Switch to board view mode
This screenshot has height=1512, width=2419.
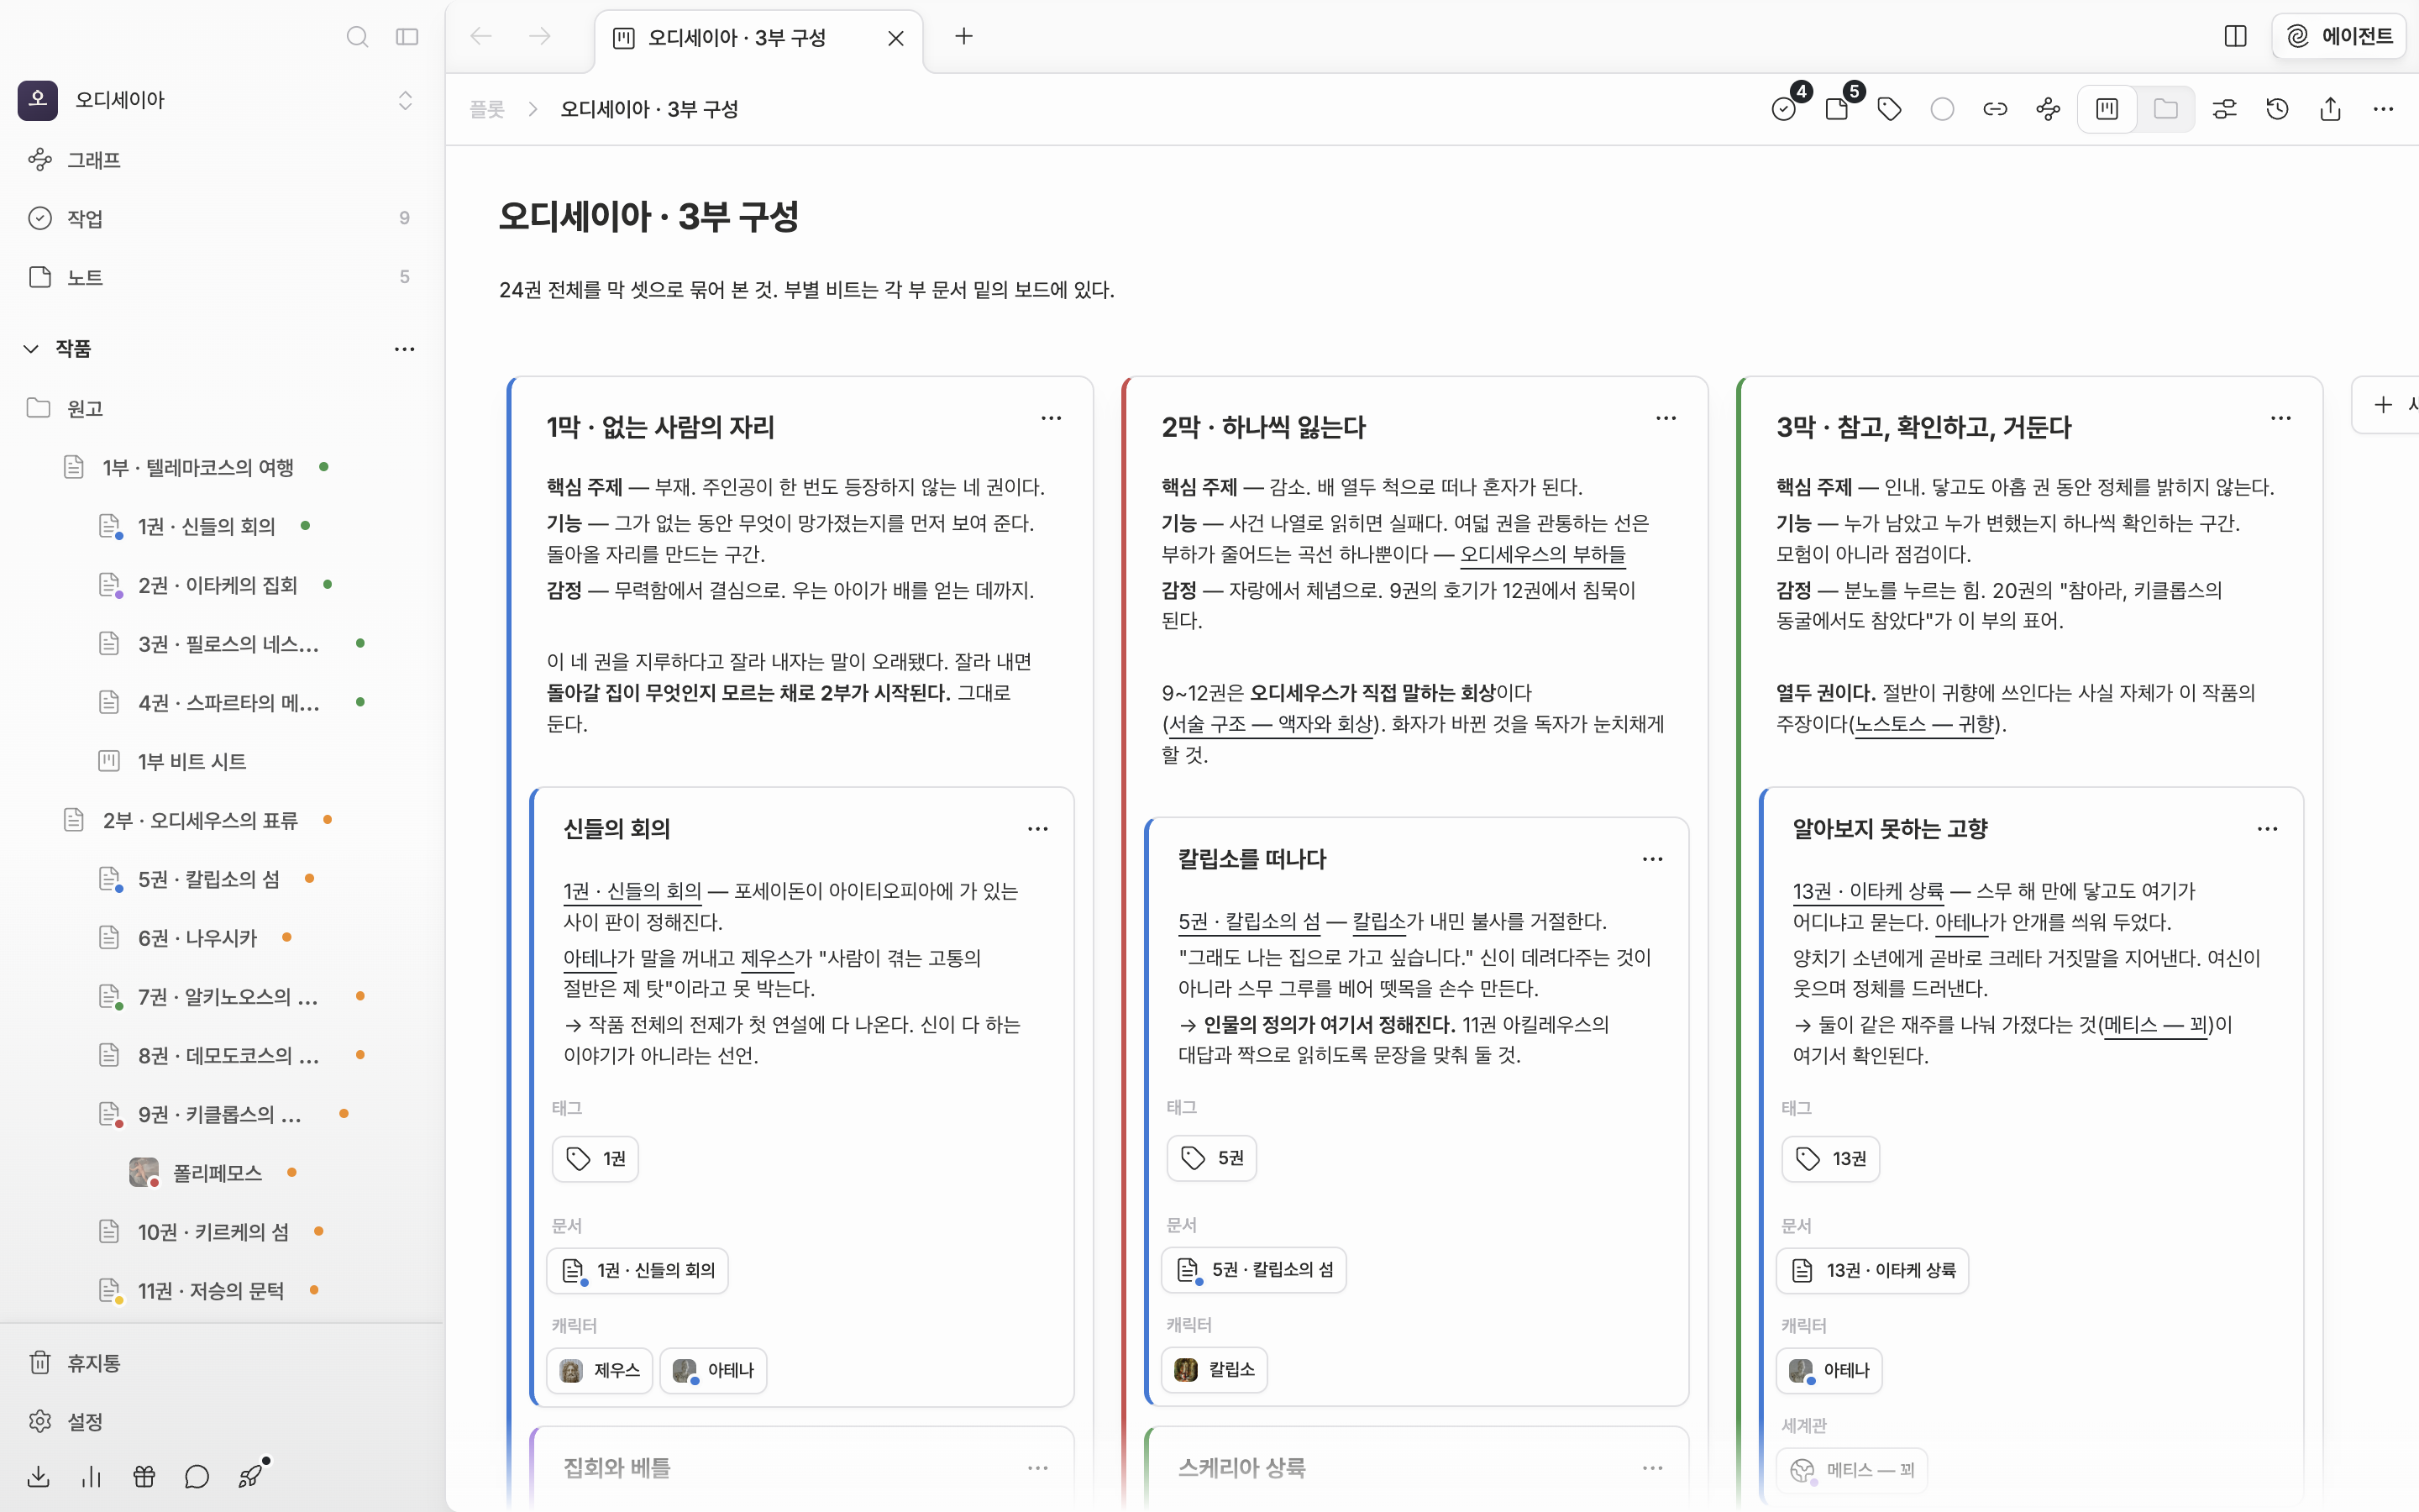pyautogui.click(x=2107, y=108)
